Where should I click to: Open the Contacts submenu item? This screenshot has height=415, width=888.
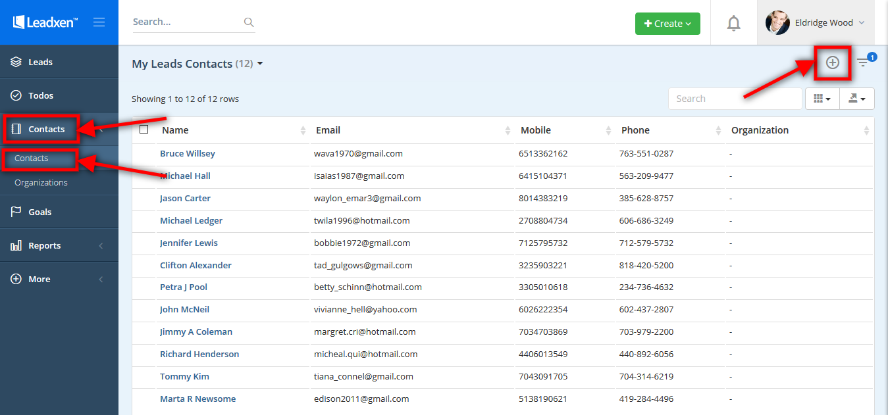tap(32, 159)
